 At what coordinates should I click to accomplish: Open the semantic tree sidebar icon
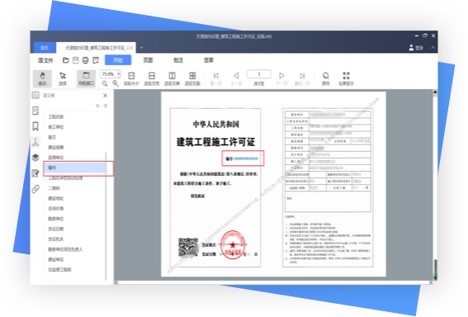click(x=35, y=142)
